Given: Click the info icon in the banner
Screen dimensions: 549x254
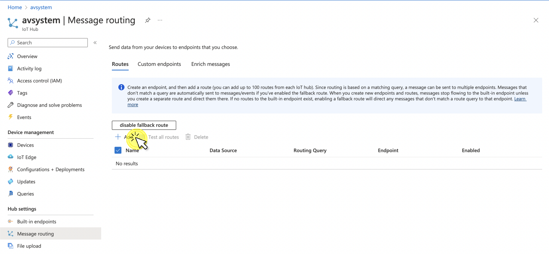Looking at the screenshot, I should [121, 87].
